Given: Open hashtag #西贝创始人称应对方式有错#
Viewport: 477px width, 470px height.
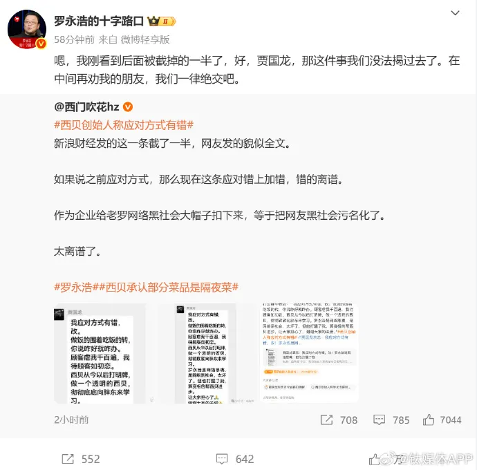Looking at the screenshot, I should pos(124,125).
